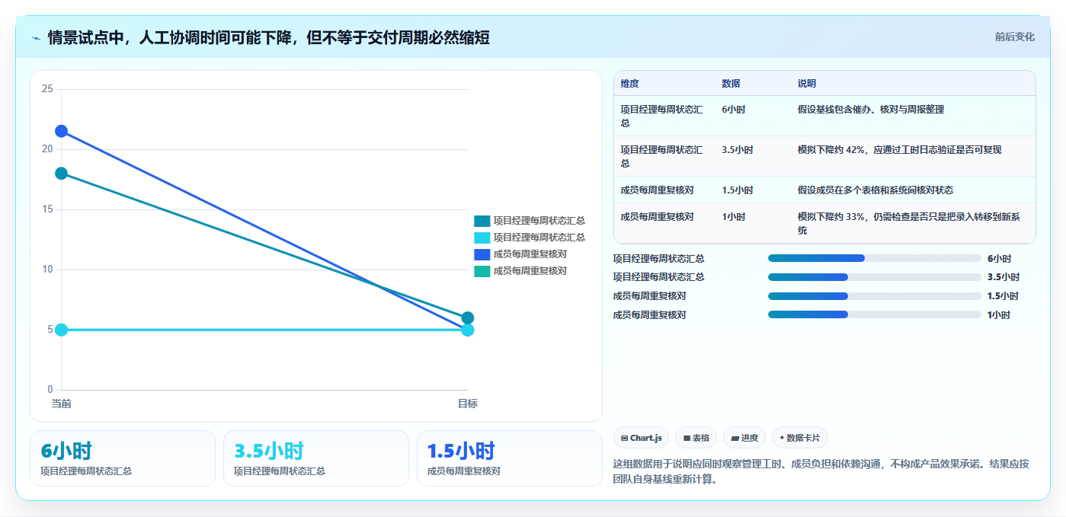Click the footnote starting 这组数据用于说明
Image resolution: width=1066 pixels, height=517 pixels.
pos(821,472)
